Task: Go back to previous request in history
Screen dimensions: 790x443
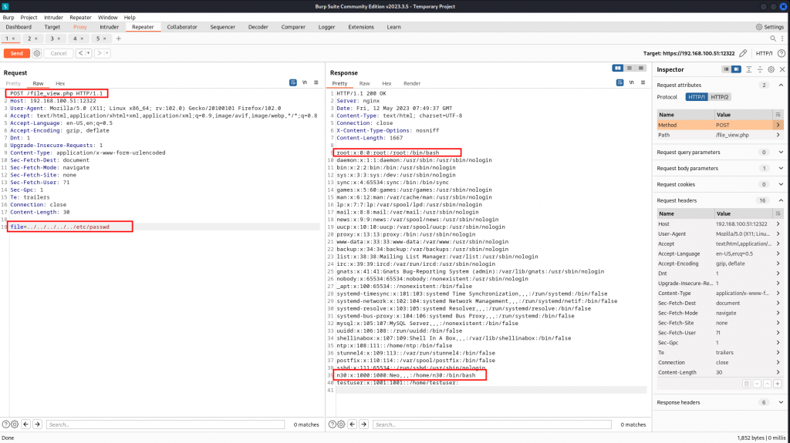Action: (x=80, y=53)
